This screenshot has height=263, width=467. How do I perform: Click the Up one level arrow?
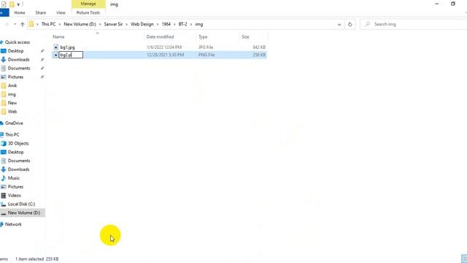23,24
